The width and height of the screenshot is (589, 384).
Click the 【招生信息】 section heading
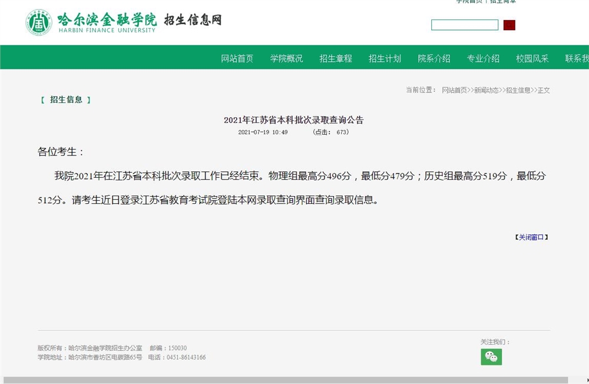pos(66,100)
